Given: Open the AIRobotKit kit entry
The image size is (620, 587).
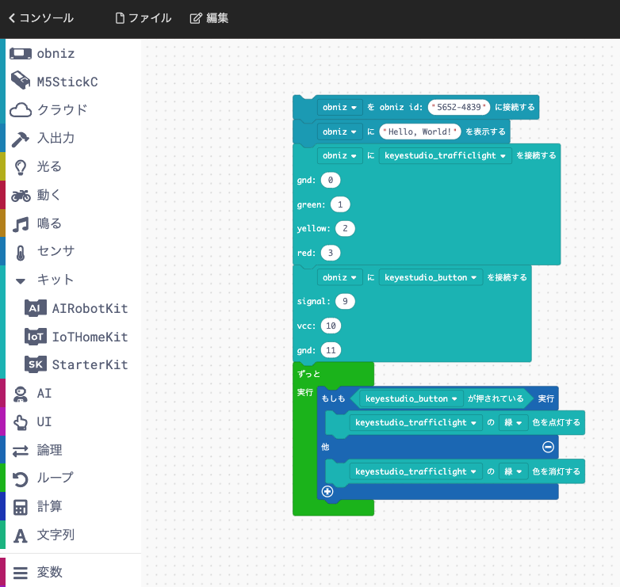Looking at the screenshot, I should click(x=76, y=308).
